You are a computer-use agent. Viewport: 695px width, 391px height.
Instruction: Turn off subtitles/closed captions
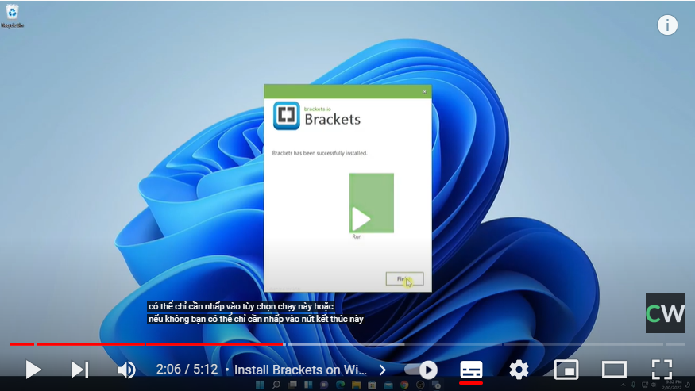[x=471, y=370]
